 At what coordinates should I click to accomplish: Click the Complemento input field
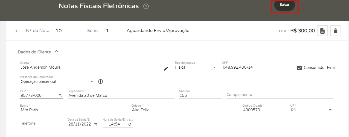tap(280, 95)
